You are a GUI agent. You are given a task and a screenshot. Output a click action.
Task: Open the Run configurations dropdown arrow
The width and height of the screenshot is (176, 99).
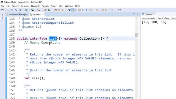pos(29,10)
